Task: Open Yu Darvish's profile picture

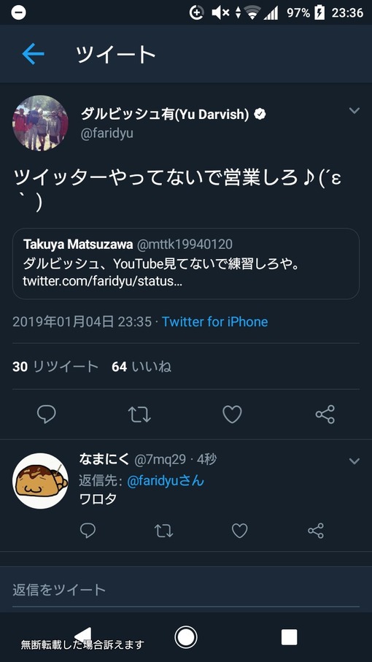Action: [40, 123]
